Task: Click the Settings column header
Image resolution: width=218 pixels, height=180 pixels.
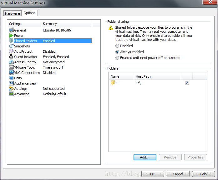Action: (x=24, y=24)
